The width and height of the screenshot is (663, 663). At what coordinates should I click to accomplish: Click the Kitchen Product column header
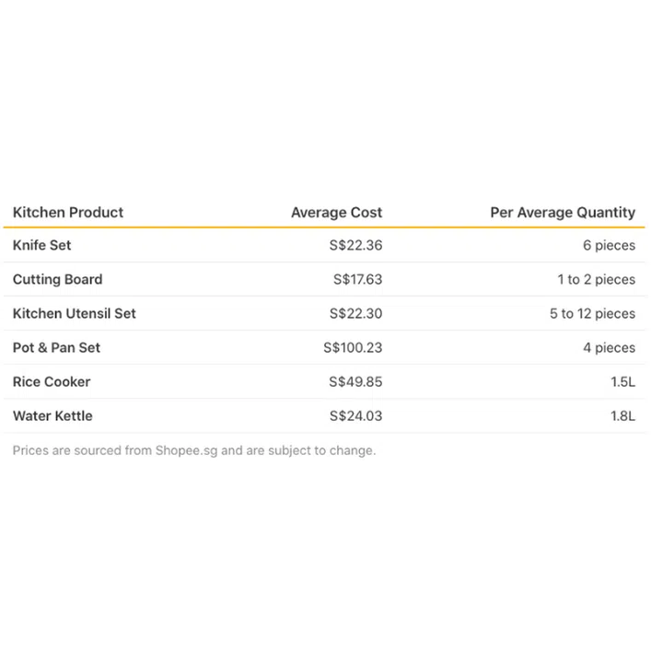[68, 213]
